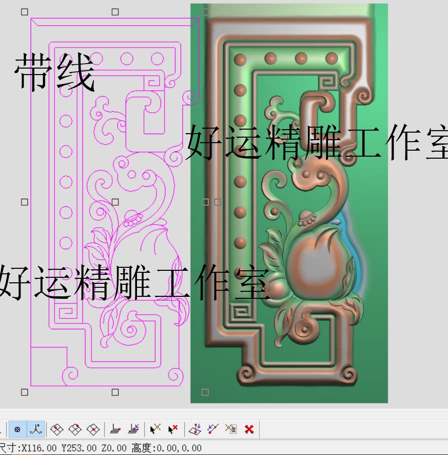Click the top-left selection handle

click(x=24, y=12)
